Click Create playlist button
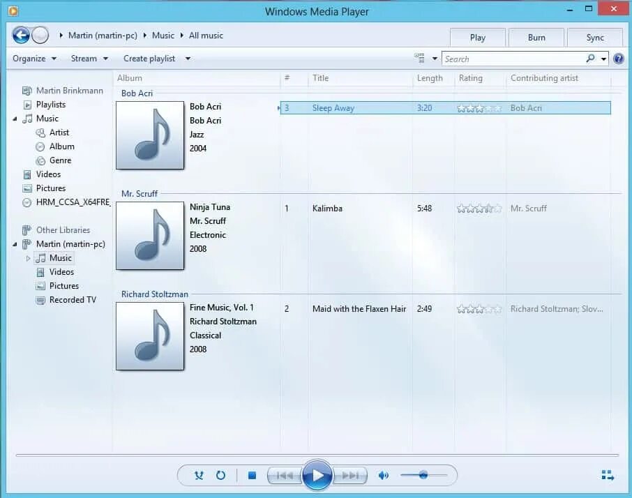The height and width of the screenshot is (498, 632). [x=149, y=59]
